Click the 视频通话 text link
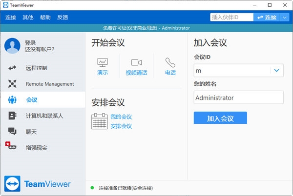Image resolution: width=293 pixels, height=196 pixels. click(x=136, y=73)
